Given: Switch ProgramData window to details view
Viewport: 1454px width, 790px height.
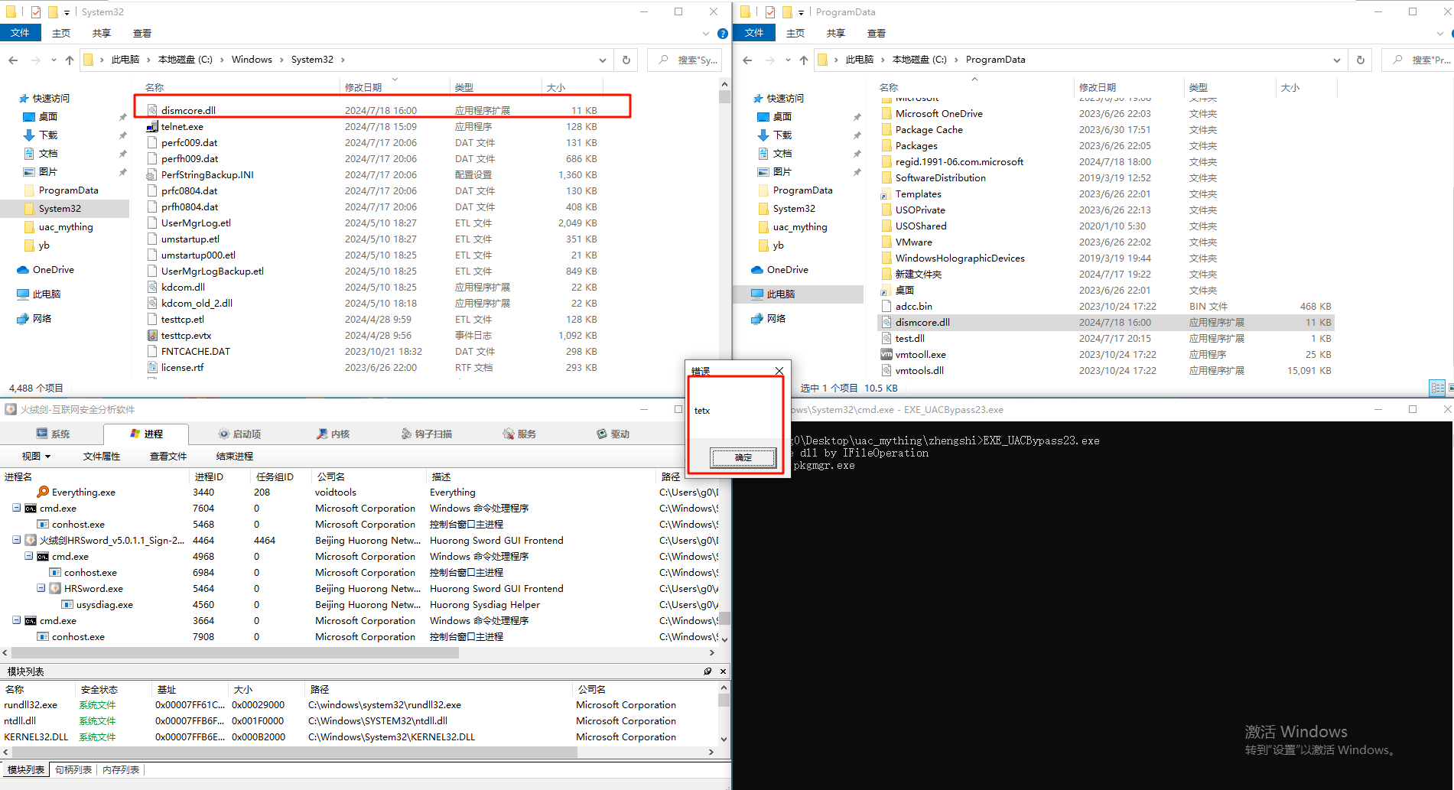Looking at the screenshot, I should tap(1437, 388).
